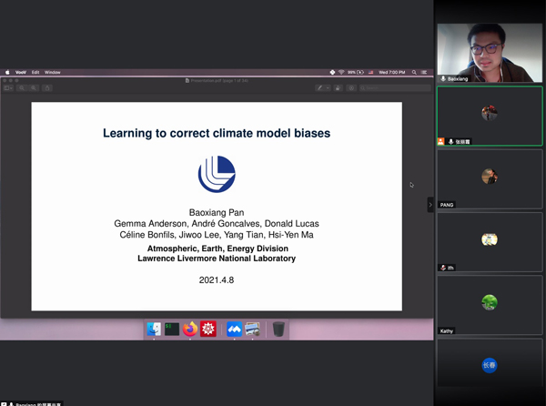The width and height of the screenshot is (546, 406).
Task: Open Spotlight search in menu bar
Action: (414, 73)
